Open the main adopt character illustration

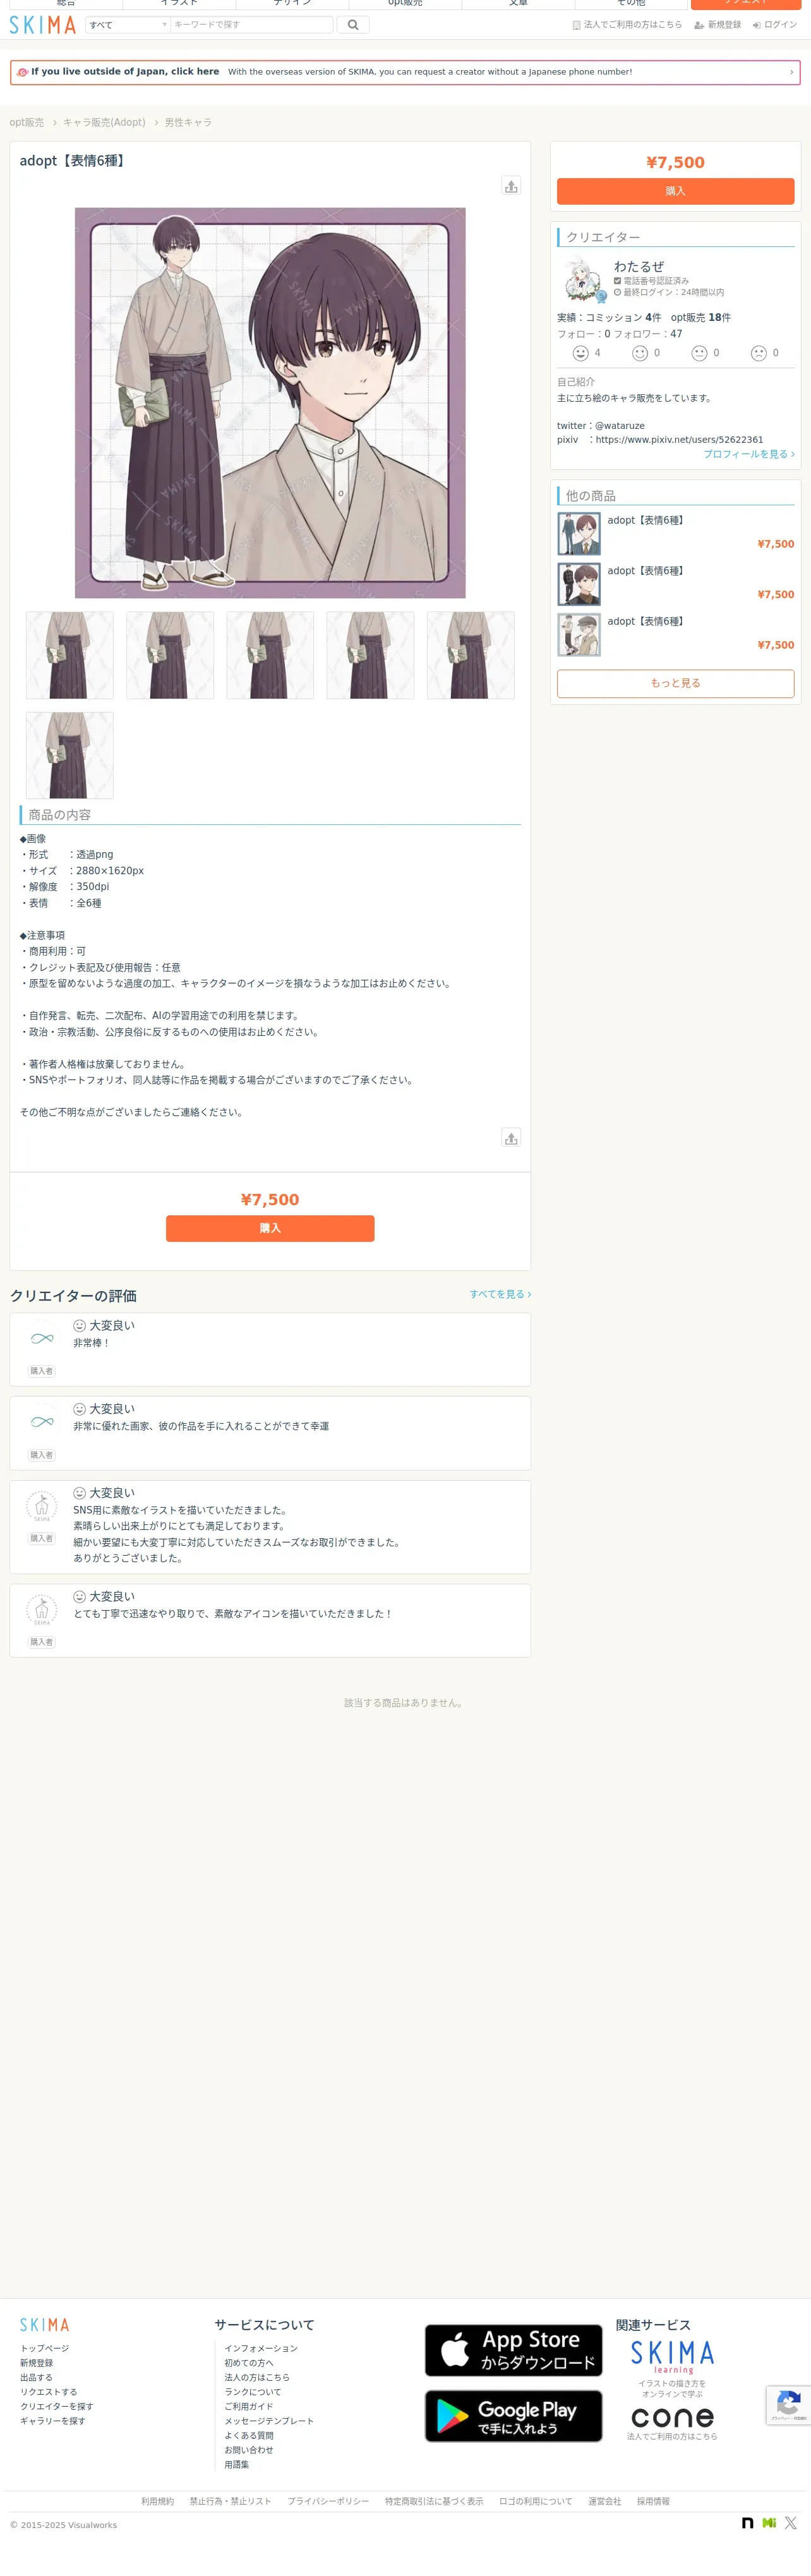(x=270, y=403)
